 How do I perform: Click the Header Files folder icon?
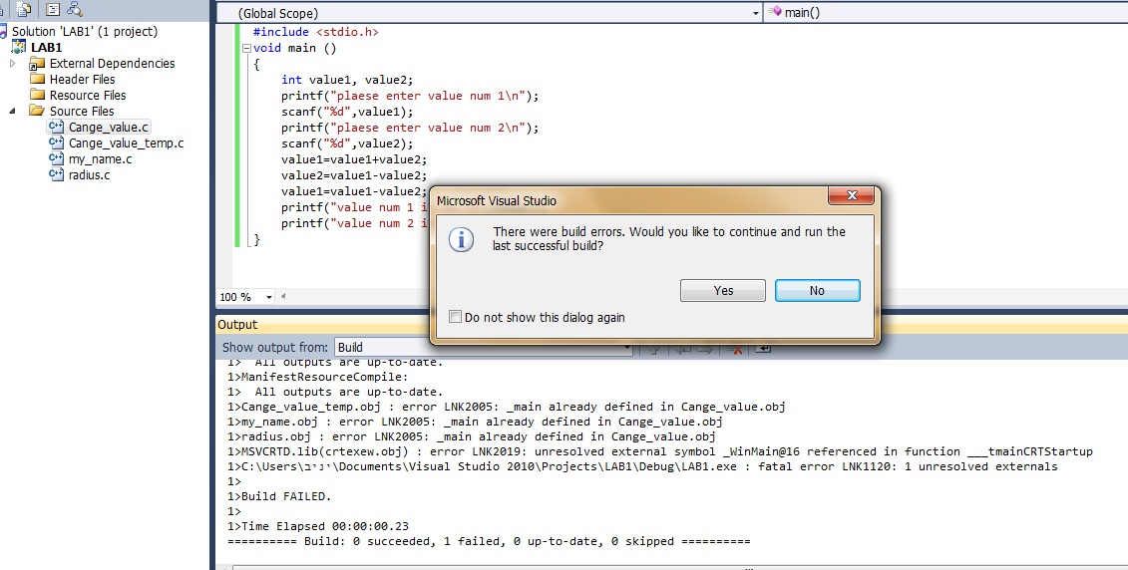click(37, 79)
